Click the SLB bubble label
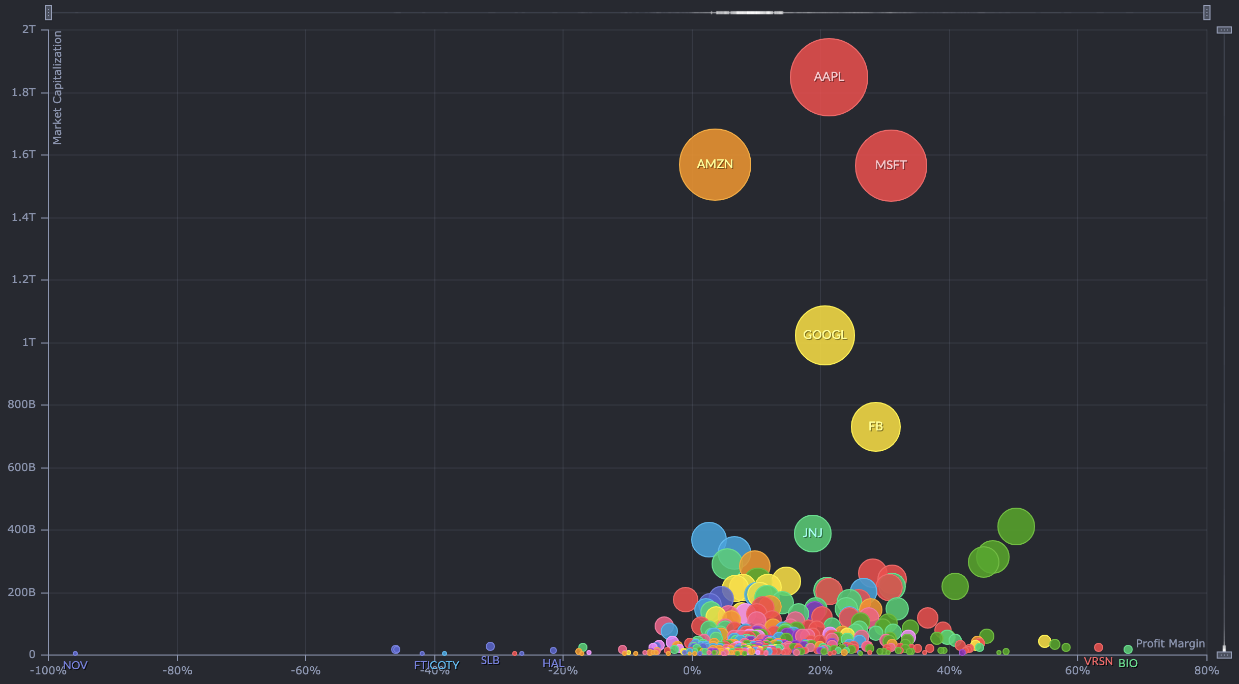This screenshot has height=684, width=1239. tap(490, 660)
